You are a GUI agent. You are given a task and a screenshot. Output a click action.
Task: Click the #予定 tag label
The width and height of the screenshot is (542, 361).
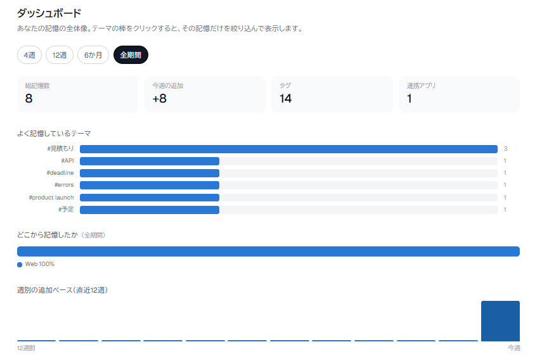(66, 210)
